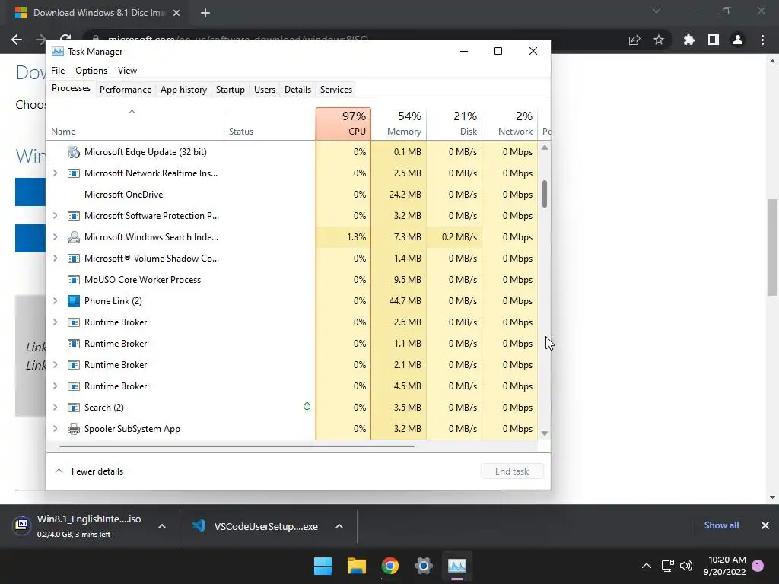Viewport: 779px width, 584px height.
Task: Switch to the App history tab
Action: [183, 90]
